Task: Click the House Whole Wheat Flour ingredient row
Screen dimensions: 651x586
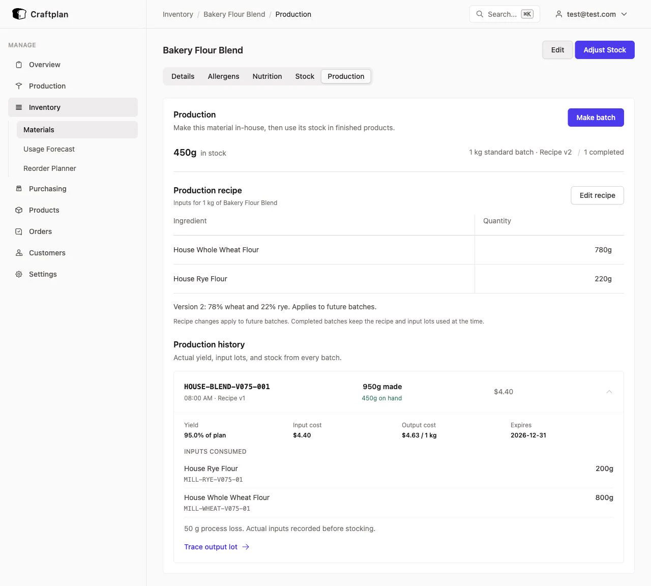Action: 399,250
